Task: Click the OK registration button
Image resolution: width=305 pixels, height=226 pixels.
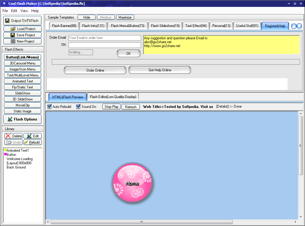Action: 128,53
